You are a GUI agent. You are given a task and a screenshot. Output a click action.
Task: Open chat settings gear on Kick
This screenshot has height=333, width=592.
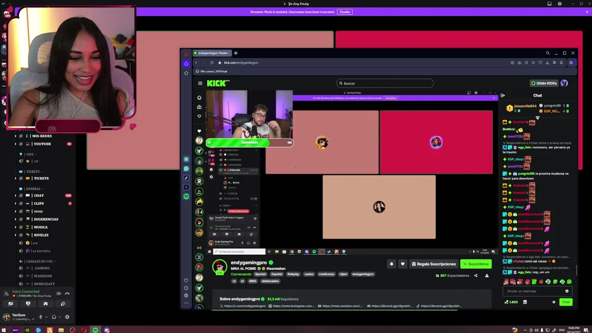(554, 302)
